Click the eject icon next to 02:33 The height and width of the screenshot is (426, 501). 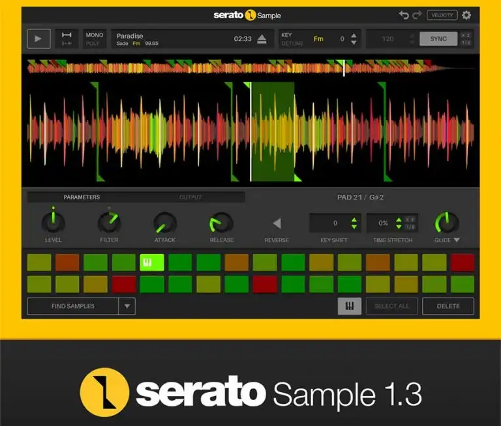tap(262, 39)
